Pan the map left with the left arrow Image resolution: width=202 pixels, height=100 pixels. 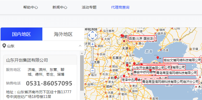89,35
